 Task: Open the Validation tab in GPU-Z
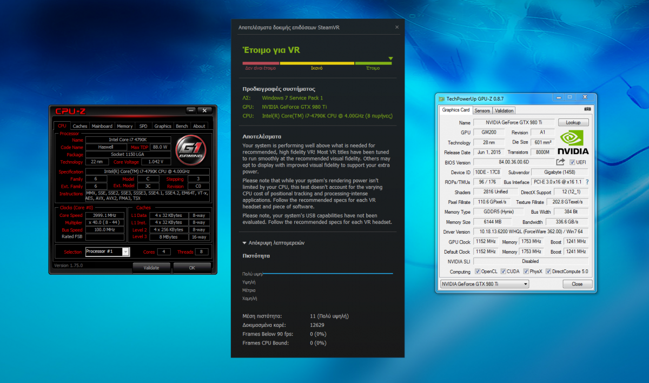coord(505,110)
